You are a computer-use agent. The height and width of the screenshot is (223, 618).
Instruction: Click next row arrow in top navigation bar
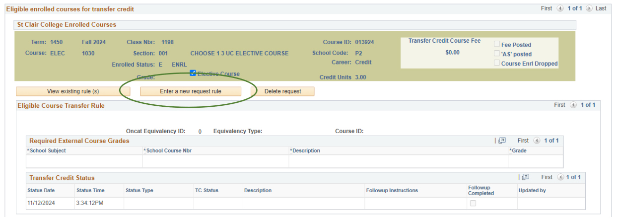(589, 9)
